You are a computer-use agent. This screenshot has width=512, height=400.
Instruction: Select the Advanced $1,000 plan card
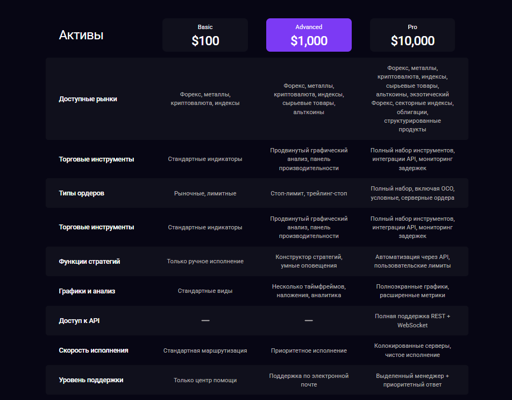[309, 35]
